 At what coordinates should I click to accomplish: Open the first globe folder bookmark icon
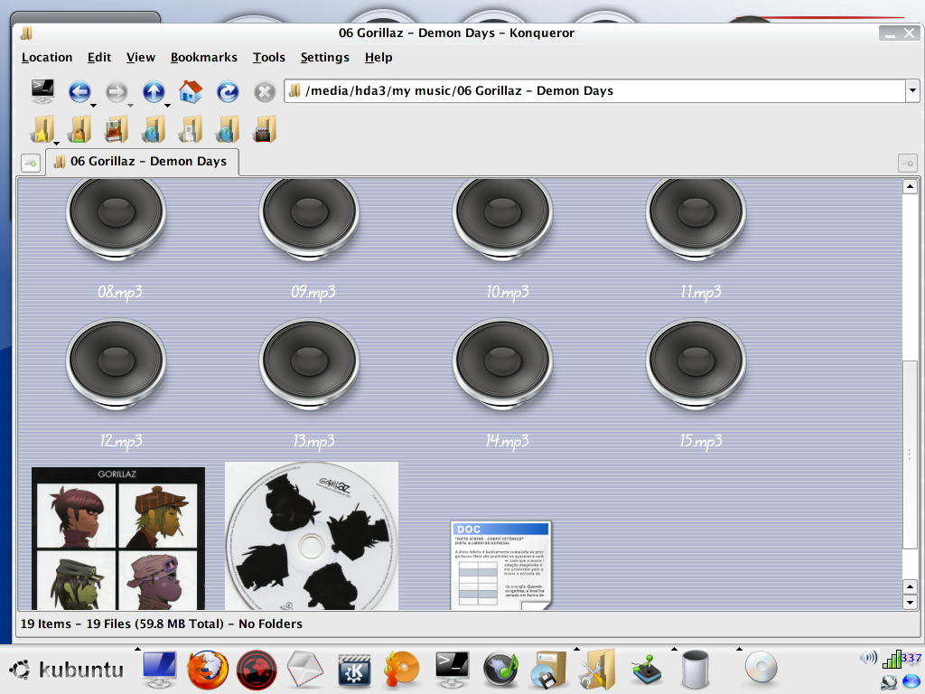click(154, 129)
